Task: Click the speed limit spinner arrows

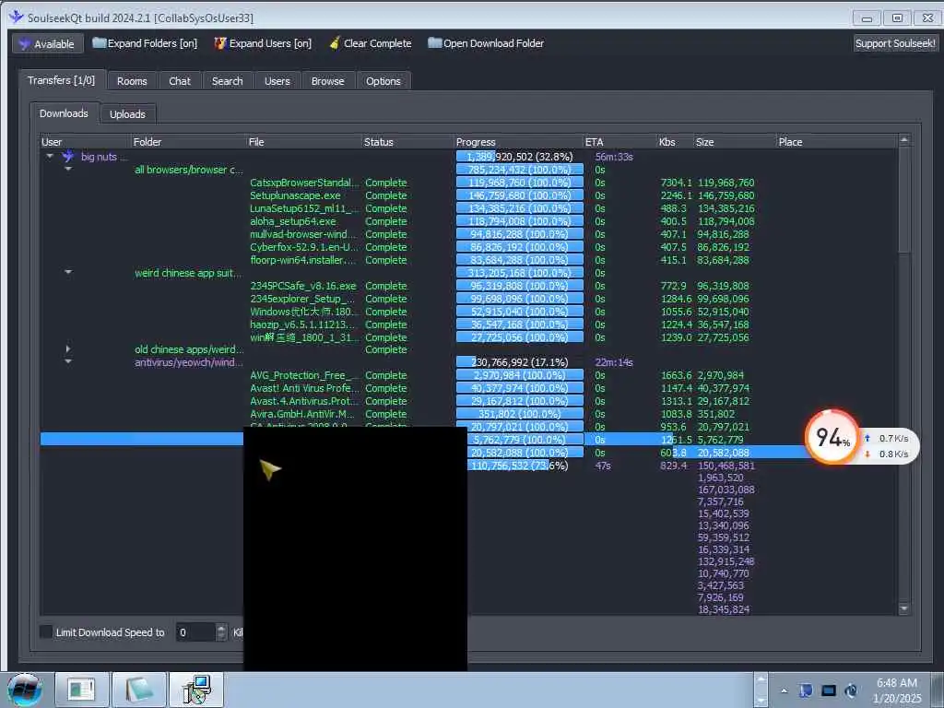Action: click(221, 632)
